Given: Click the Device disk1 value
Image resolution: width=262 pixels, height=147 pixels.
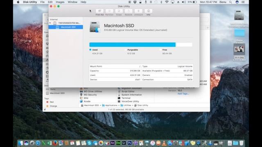Looking at the screenshot, I should (138, 80).
